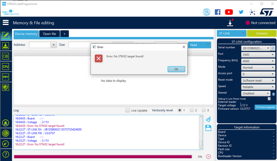Expand the Read button dropdown arrow
Image resolution: width=277 pixels, height=161 pixels.
point(208,45)
